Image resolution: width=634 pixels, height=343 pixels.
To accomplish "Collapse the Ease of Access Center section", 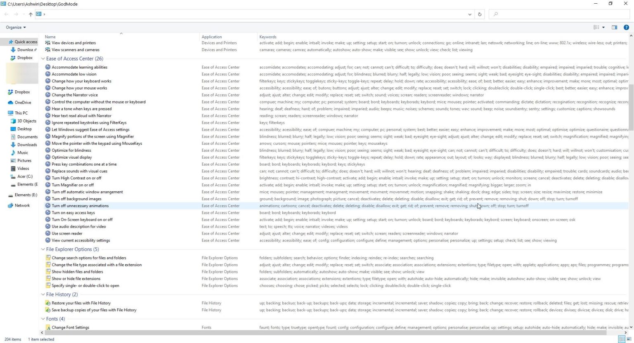I will 43,58.
